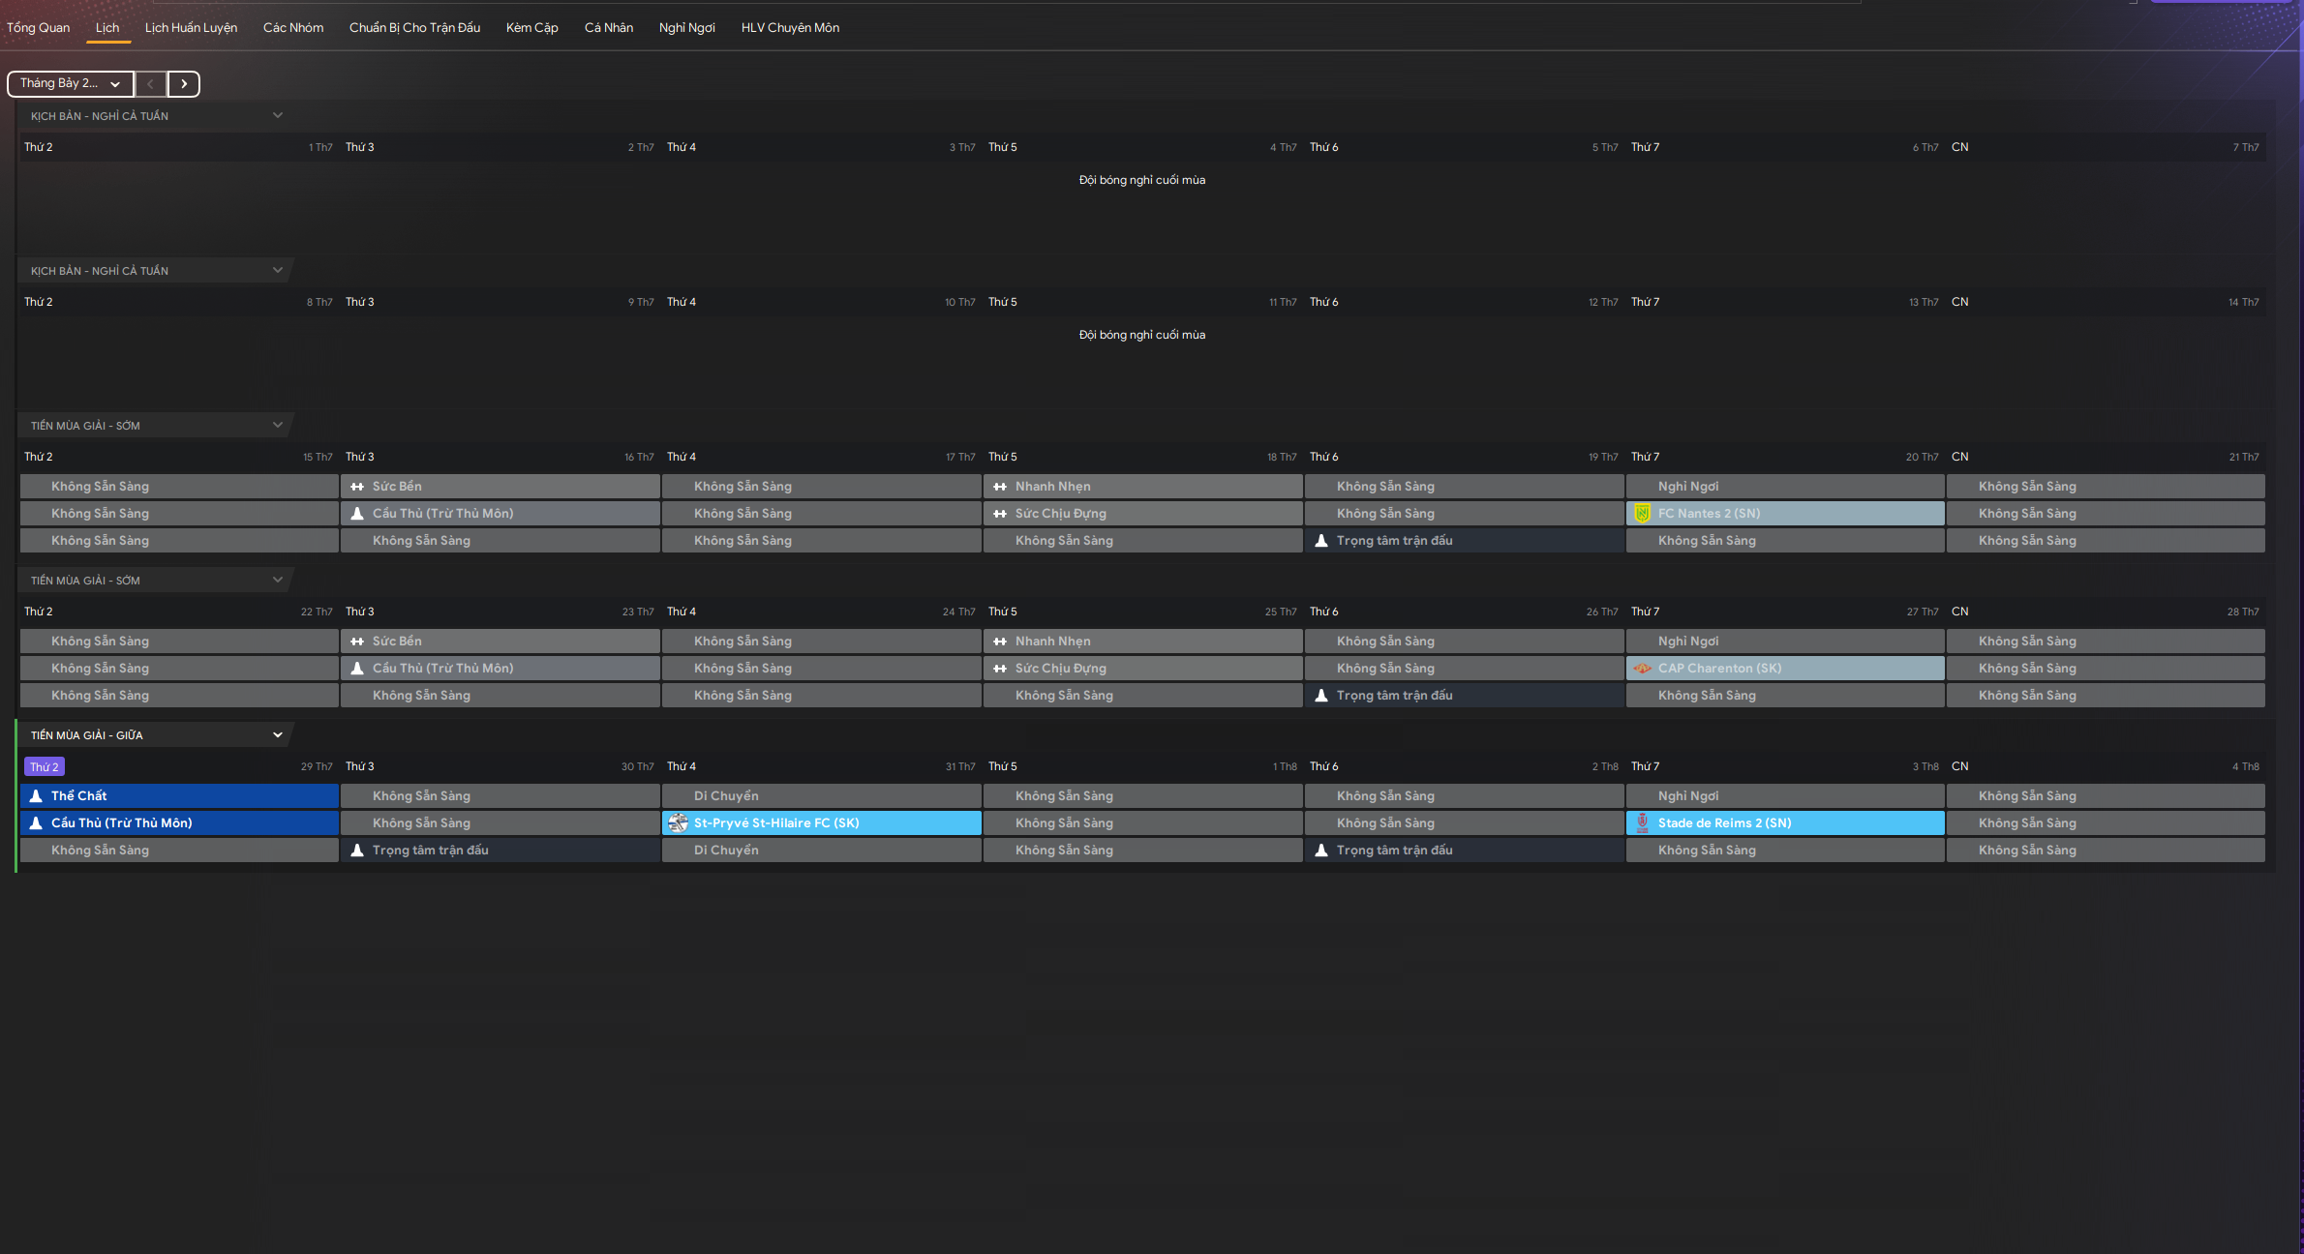
Task: Click dumbbell icon on Nhanh Nhẹn 25 Th7
Action: click(x=1000, y=642)
